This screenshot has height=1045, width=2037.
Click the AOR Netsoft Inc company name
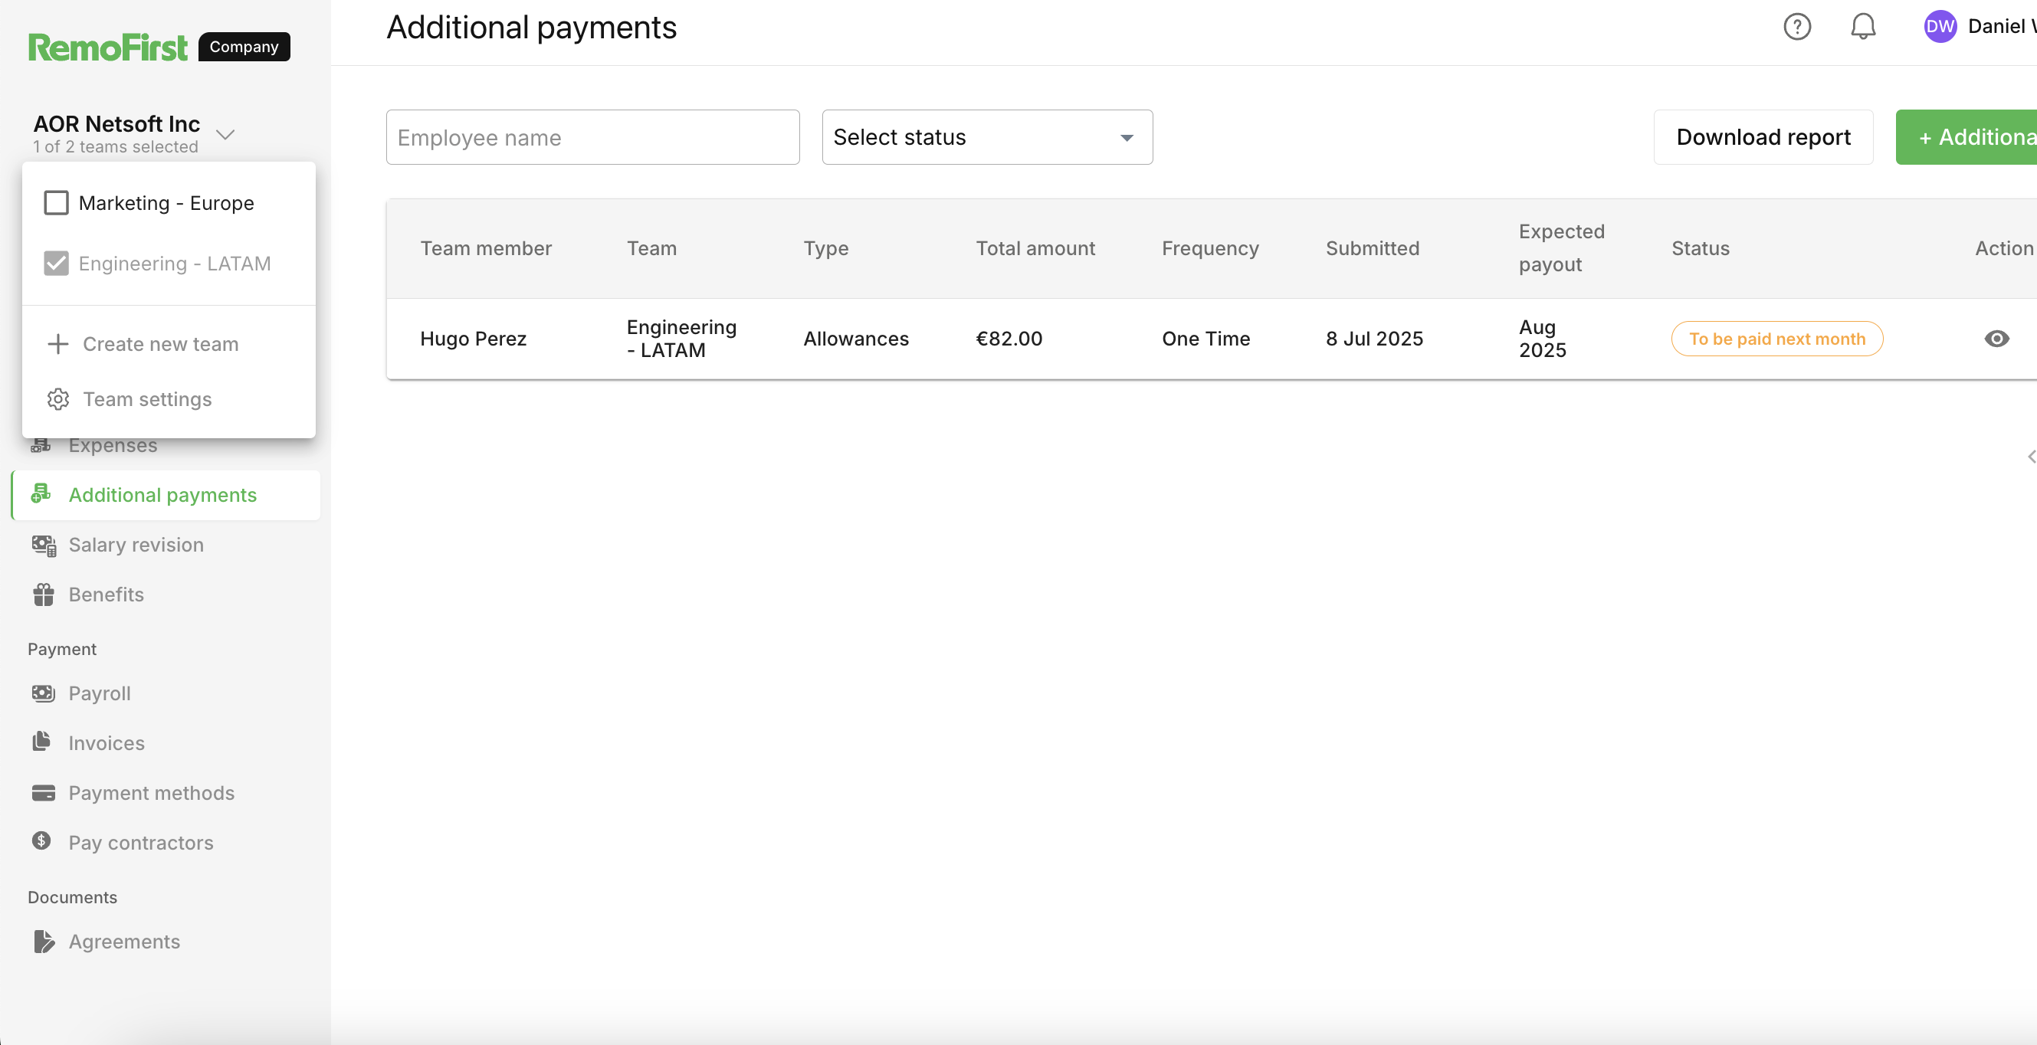pos(116,124)
